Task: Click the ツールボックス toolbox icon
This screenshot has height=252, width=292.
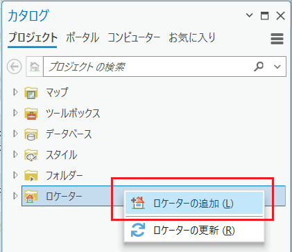Action: click(x=31, y=114)
